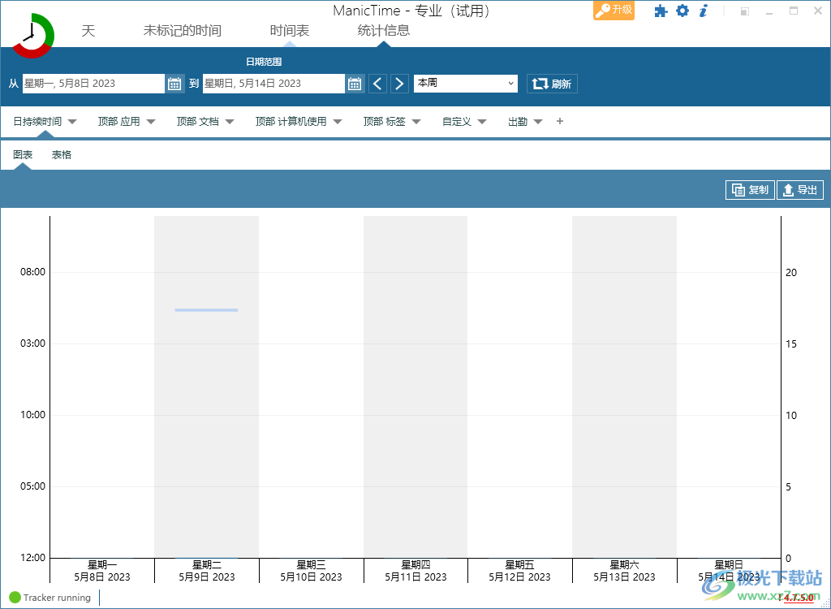This screenshot has width=831, height=609.
Task: Select the 表格 table view tab
Action: tap(62, 155)
